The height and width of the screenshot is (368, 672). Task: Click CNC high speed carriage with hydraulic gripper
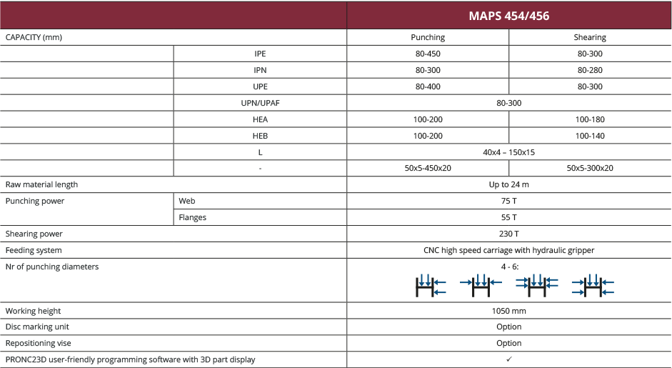click(x=508, y=250)
